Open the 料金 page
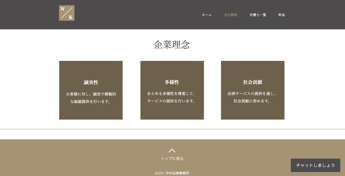The width and height of the screenshot is (345, 176). [282, 15]
